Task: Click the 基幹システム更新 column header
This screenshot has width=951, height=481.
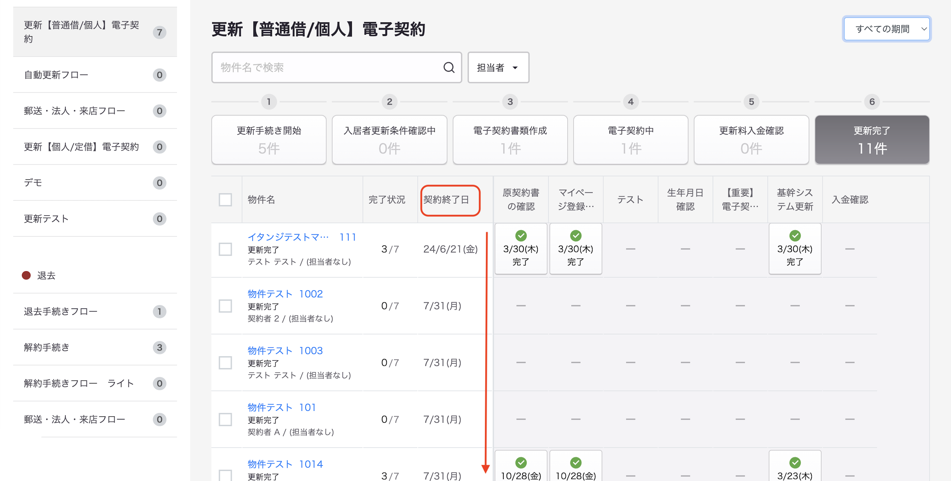Action: click(x=795, y=199)
